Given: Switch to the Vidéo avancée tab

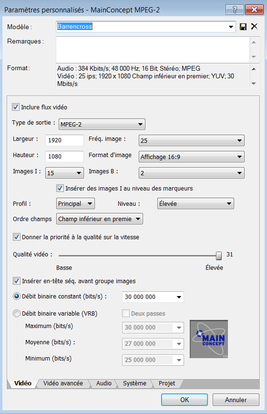Looking at the screenshot, I should coord(63,383).
